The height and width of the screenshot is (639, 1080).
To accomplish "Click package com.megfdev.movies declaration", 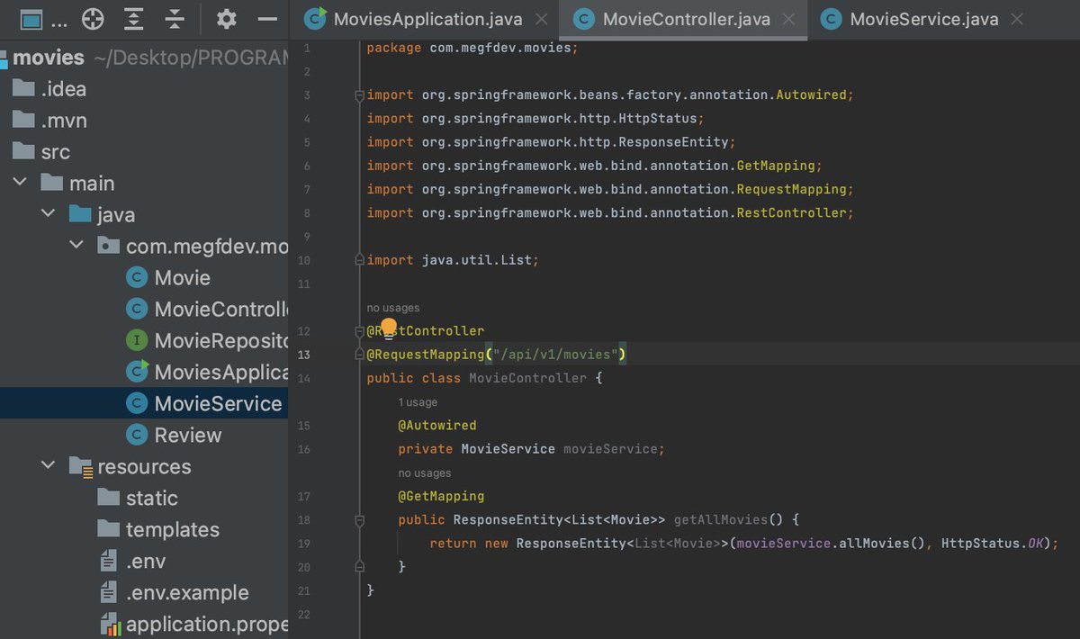I will [472, 48].
